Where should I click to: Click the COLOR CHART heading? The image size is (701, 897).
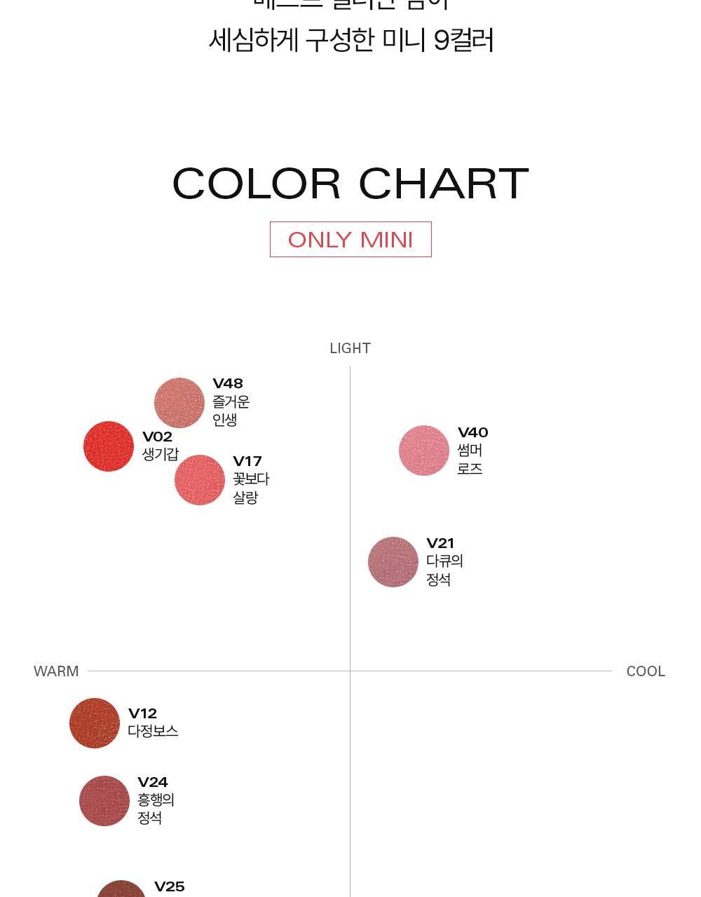click(350, 184)
